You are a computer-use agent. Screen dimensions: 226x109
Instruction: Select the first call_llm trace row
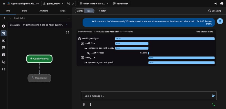(90, 43)
